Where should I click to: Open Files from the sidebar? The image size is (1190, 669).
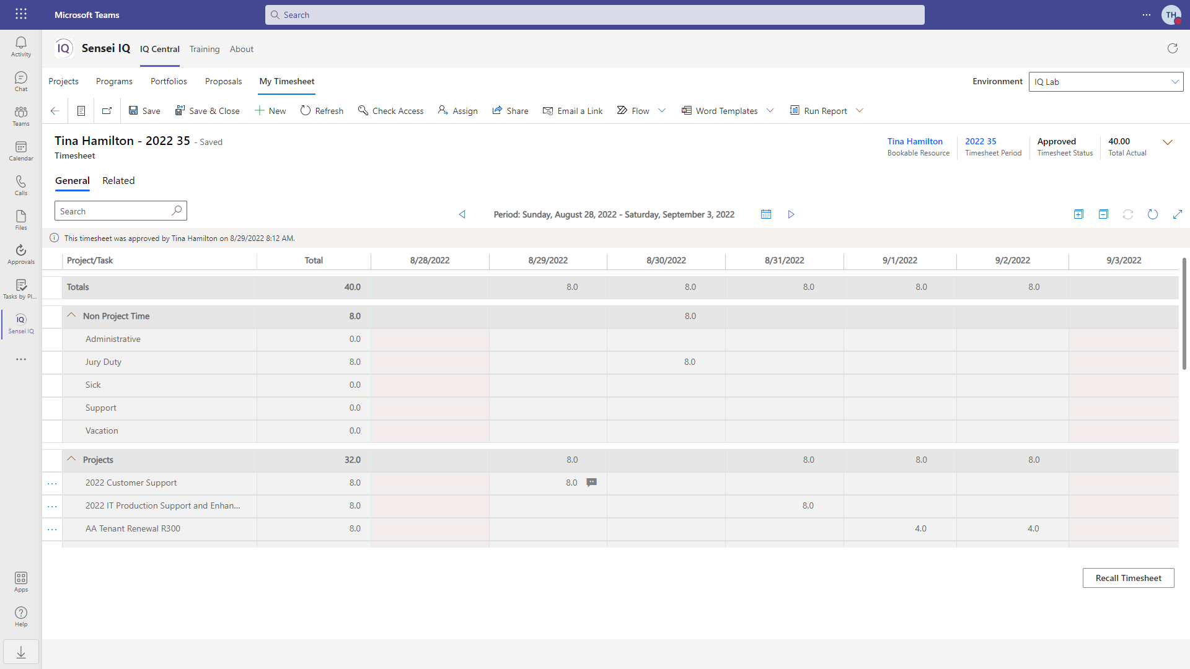click(x=20, y=220)
